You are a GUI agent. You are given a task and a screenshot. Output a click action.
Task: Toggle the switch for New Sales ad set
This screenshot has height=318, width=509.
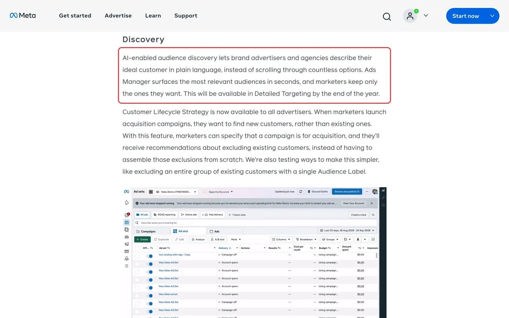(x=150, y=296)
